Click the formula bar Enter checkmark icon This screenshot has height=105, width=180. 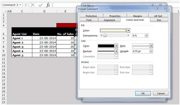tap(40, 5)
